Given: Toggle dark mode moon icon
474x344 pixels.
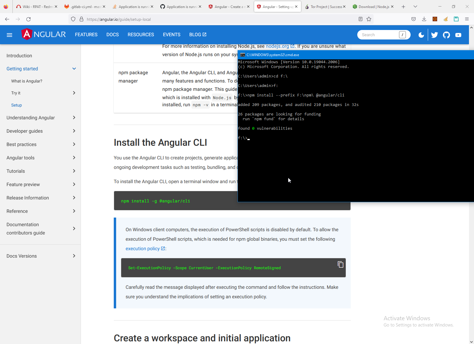Looking at the screenshot, I should pyautogui.click(x=421, y=35).
